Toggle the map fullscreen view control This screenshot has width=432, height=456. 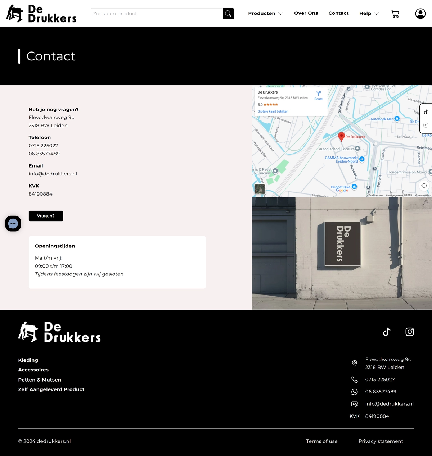[424, 186]
